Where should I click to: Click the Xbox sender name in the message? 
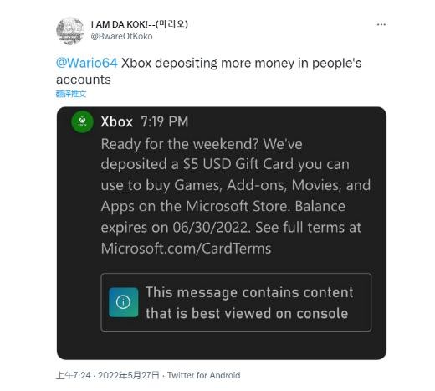pyautogui.click(x=116, y=121)
